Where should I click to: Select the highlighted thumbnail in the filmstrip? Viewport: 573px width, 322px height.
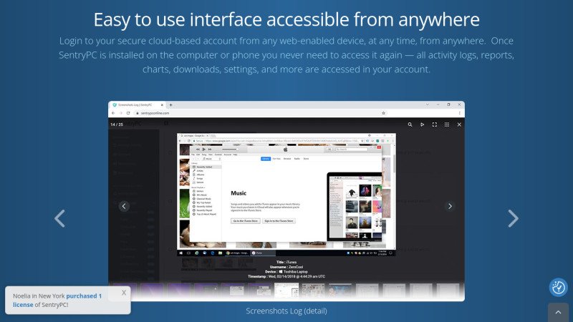[x=286, y=291]
